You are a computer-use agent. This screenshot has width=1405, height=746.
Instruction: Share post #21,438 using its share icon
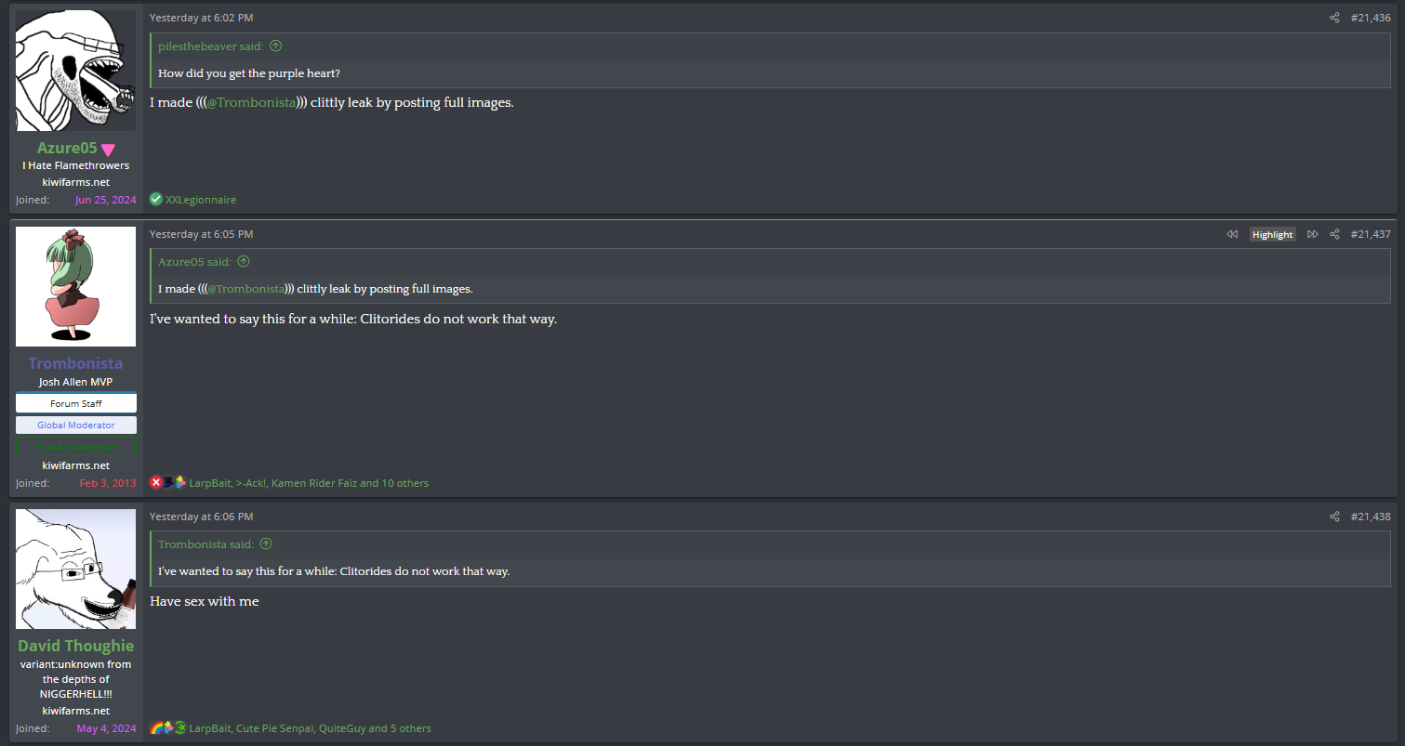tap(1334, 517)
